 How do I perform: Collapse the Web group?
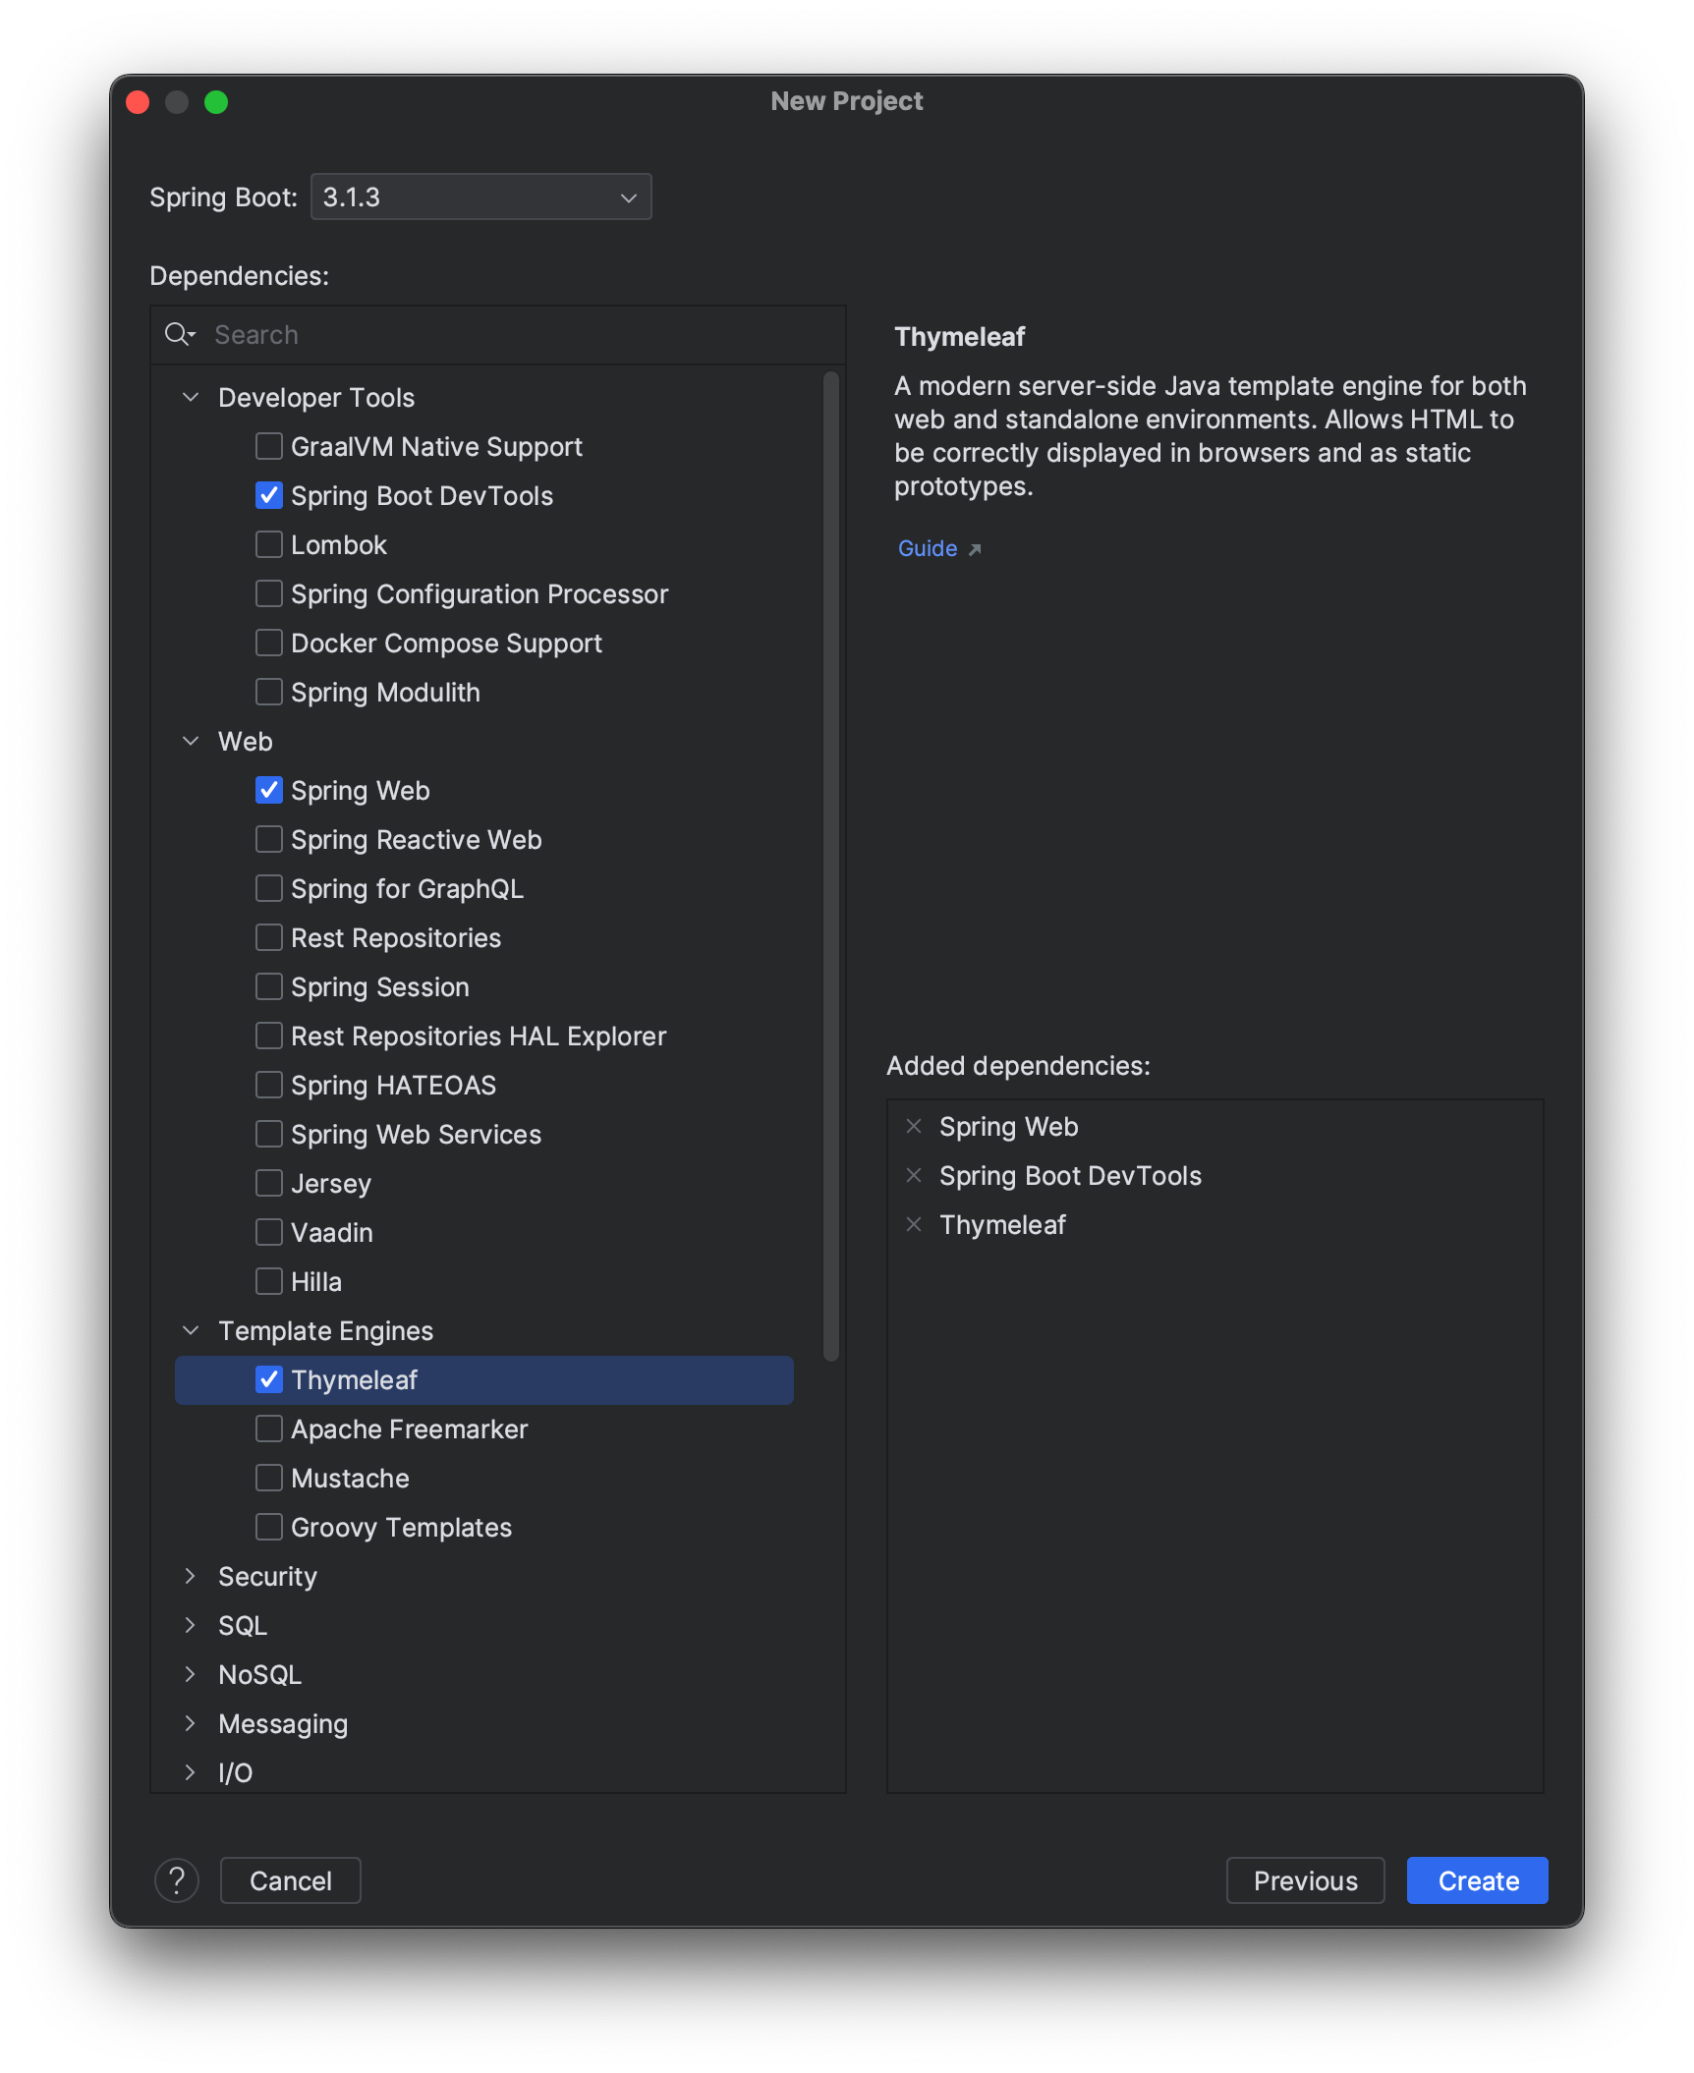point(191,741)
